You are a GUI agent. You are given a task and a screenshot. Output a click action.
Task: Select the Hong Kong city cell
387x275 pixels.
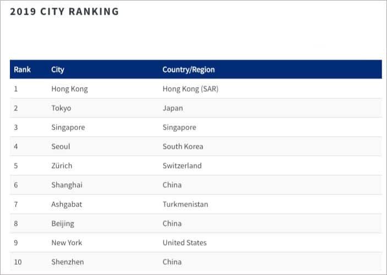pyautogui.click(x=69, y=89)
